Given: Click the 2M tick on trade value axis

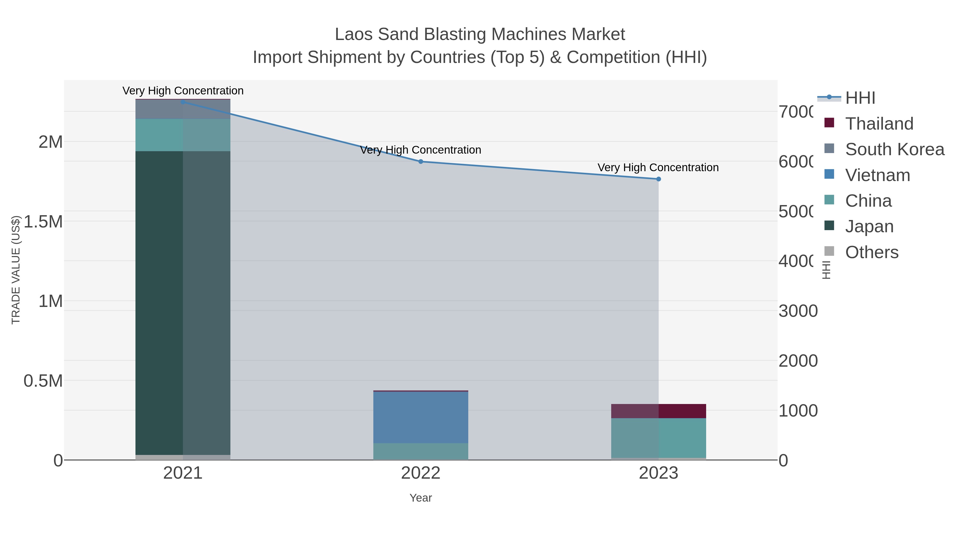Looking at the screenshot, I should click(51, 142).
